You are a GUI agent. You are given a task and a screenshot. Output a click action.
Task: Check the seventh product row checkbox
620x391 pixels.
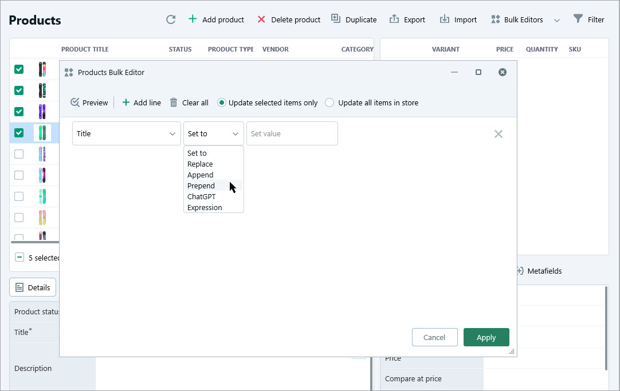(19, 196)
